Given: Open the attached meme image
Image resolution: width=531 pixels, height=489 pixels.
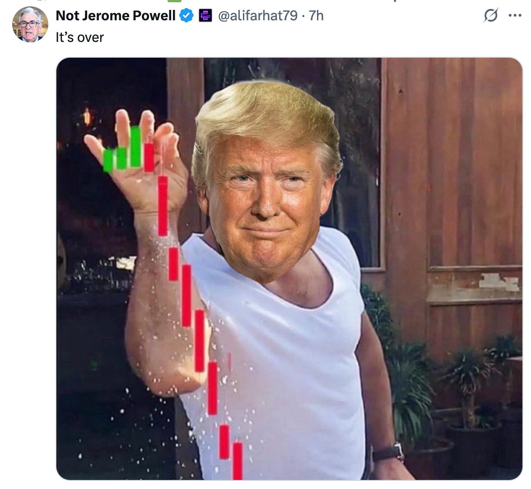Looking at the screenshot, I should (289, 269).
